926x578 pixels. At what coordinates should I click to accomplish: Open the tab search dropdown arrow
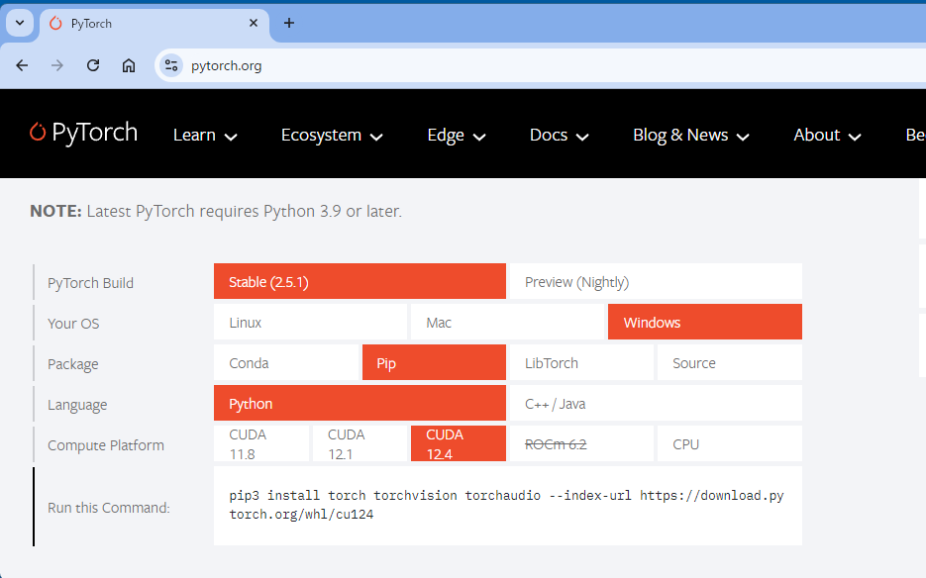point(19,23)
